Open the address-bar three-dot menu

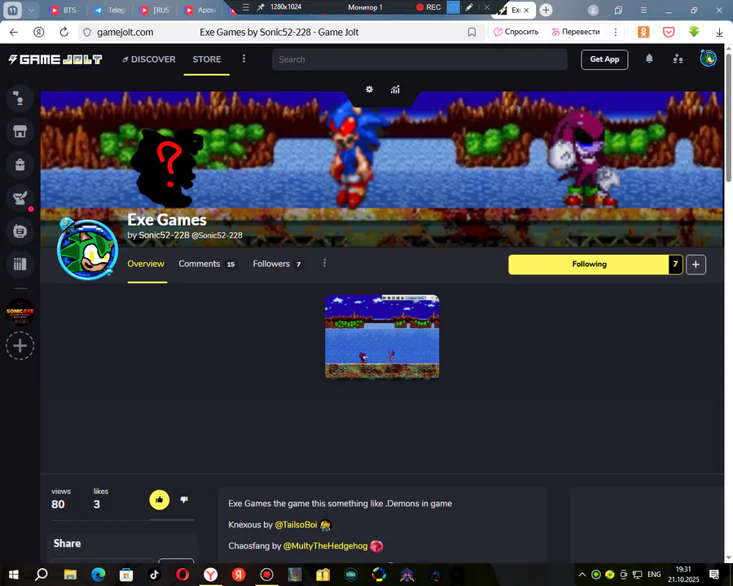(x=615, y=33)
